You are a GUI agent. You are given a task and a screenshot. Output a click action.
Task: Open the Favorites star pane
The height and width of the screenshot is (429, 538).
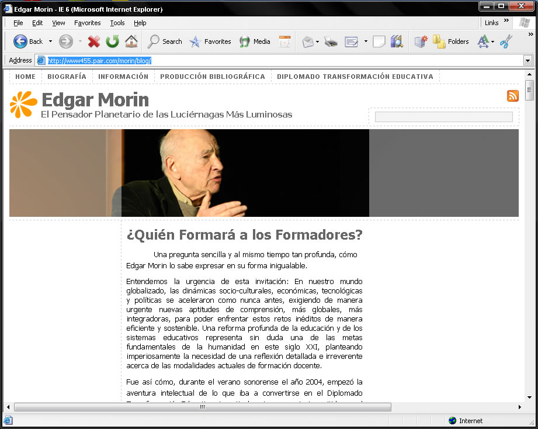[x=210, y=41]
